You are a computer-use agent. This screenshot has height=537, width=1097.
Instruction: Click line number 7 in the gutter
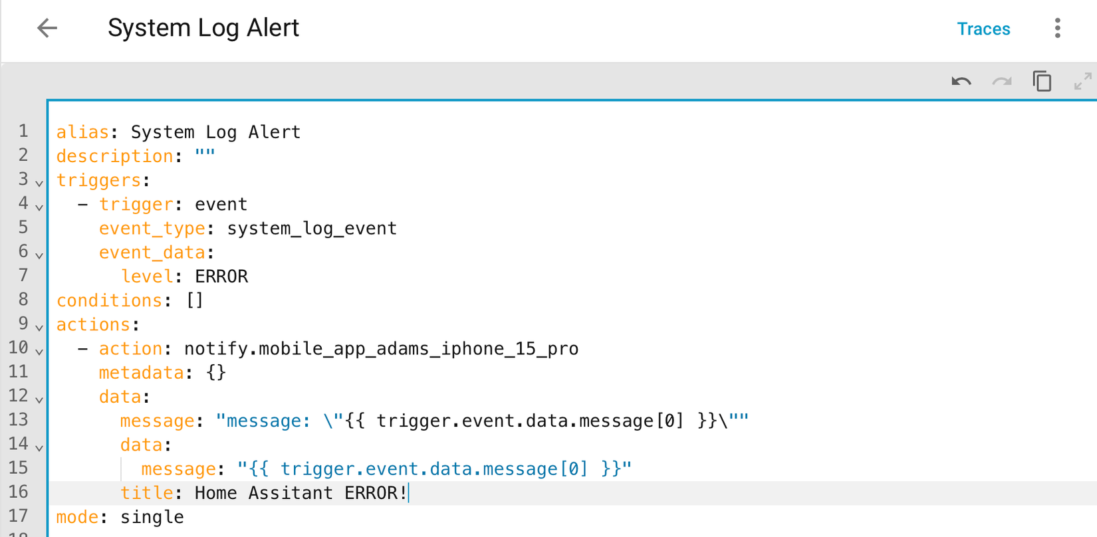[x=23, y=275]
